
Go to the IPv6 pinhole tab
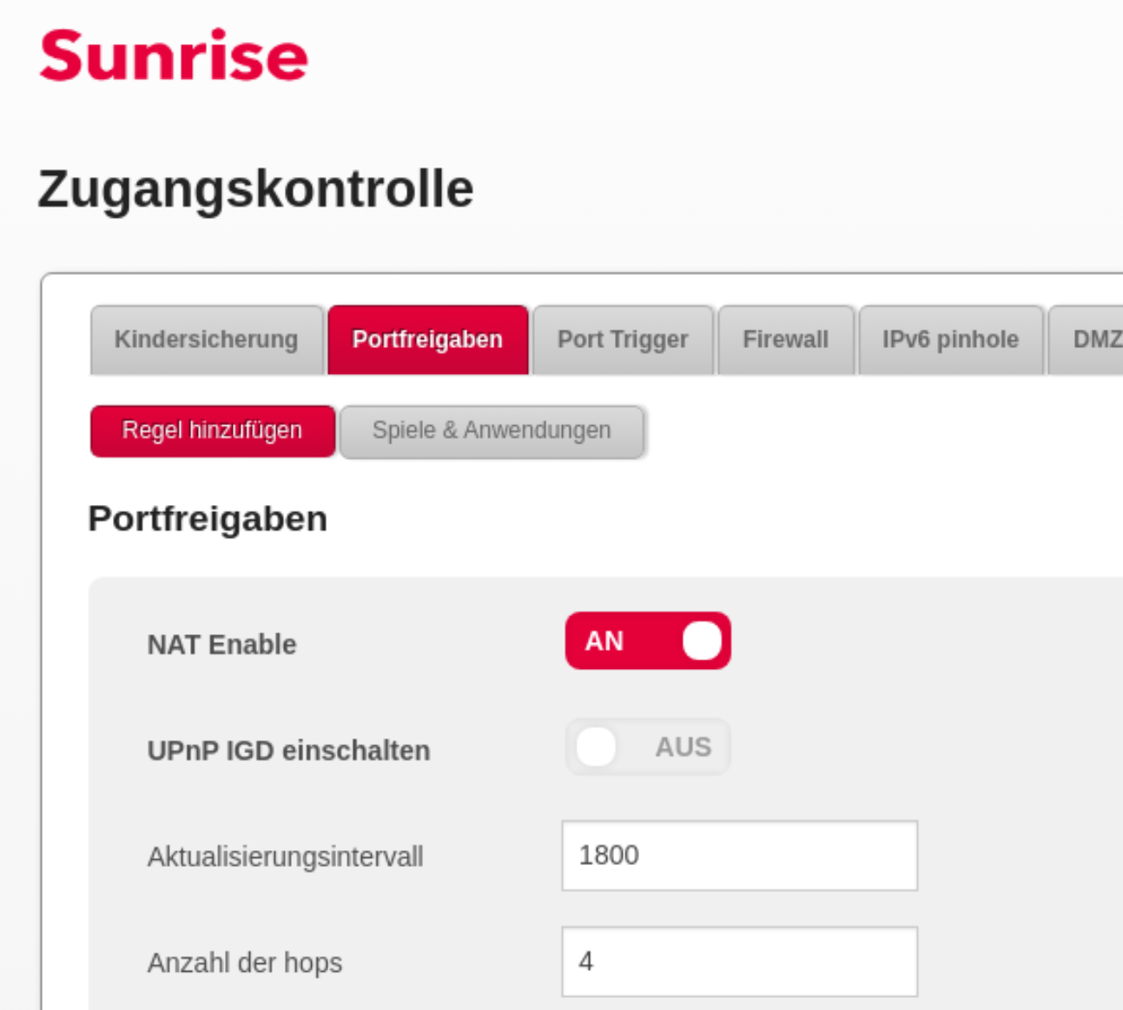tap(950, 339)
